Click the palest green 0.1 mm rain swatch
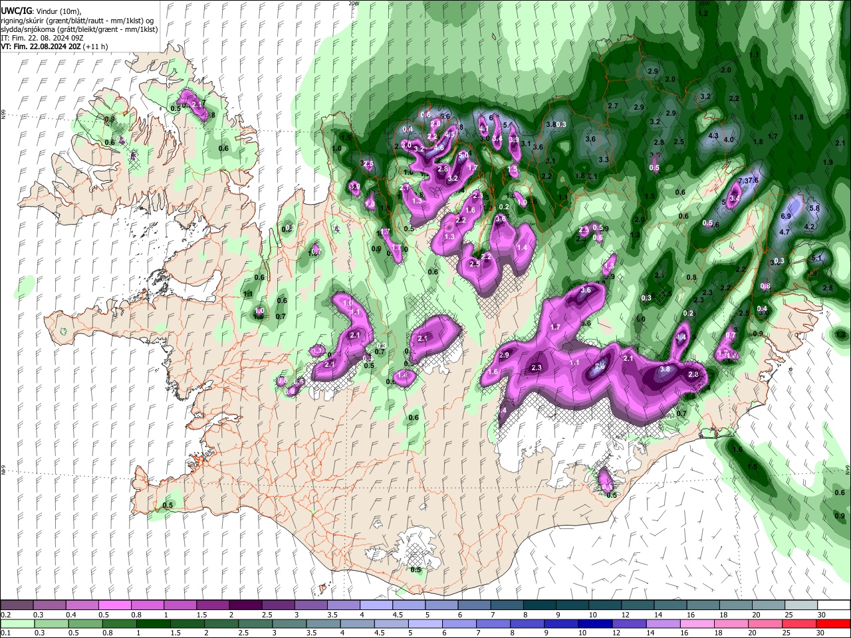 tap(18, 623)
